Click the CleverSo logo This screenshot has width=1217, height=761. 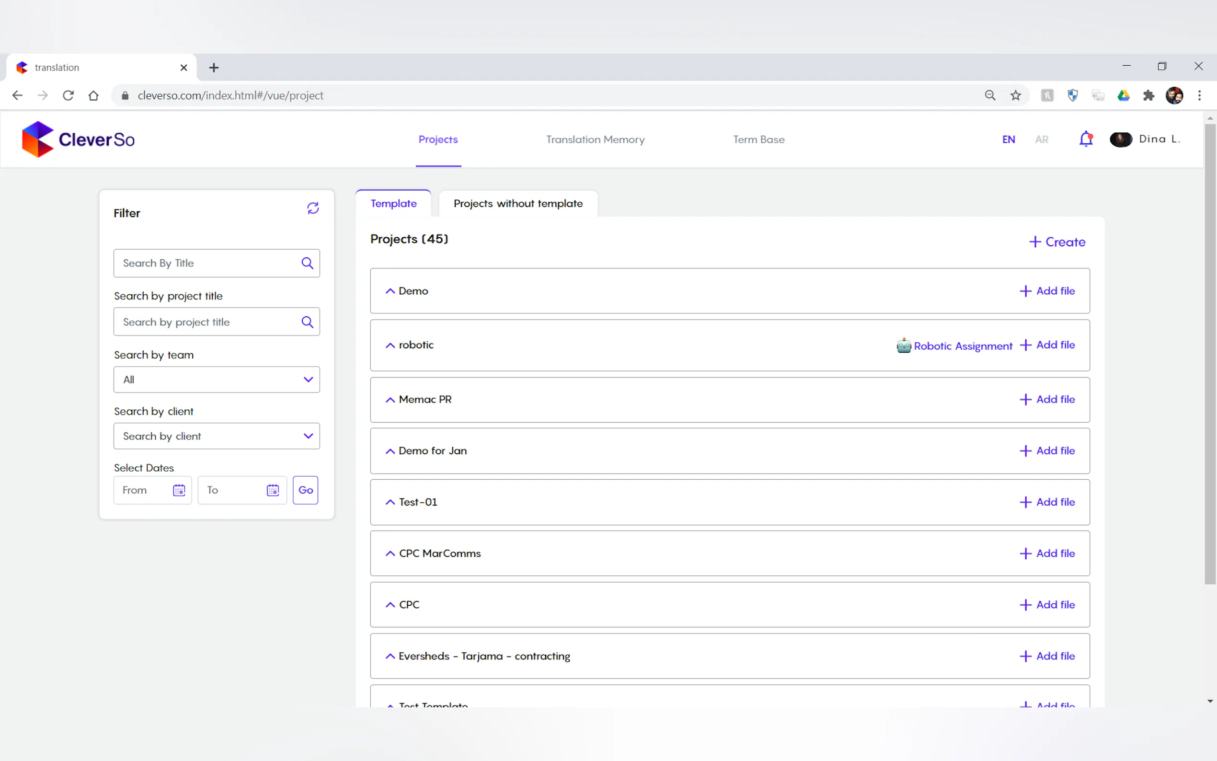coord(79,139)
